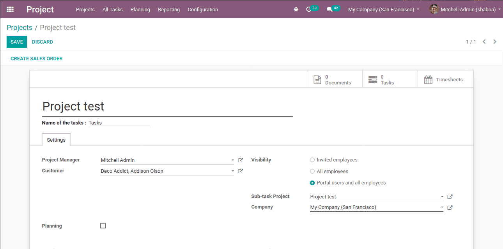The width and height of the screenshot is (503, 249).
Task: Click the 1 / 1 pager counter
Action: pos(471,42)
